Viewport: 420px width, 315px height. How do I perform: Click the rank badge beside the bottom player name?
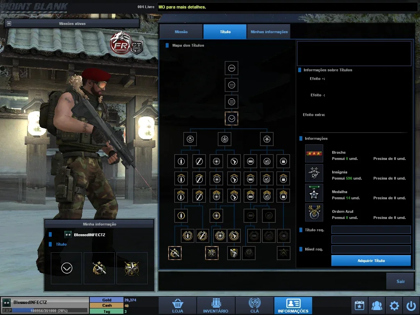7,302
